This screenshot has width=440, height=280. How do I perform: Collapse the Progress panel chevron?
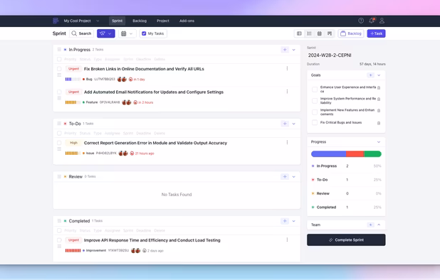coord(379,142)
